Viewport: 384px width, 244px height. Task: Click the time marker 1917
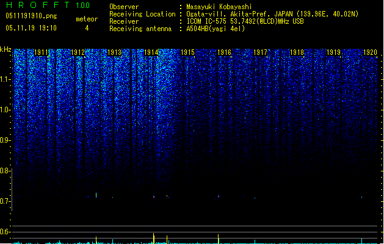[260, 52]
